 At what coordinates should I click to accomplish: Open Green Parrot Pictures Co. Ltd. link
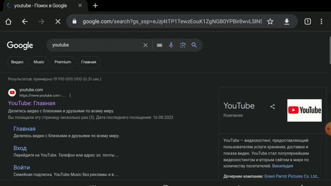291,176
